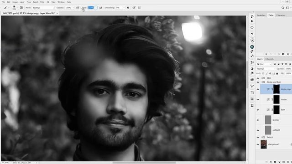Hide the dodge copy layer
Image resolution: width=292 pixels, height=164 pixels.
click(258, 89)
